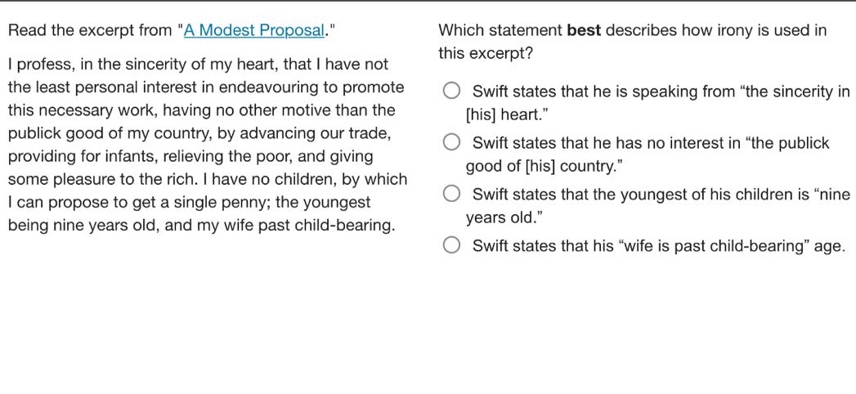
Task: Choose the "publick good of [his] country" radio button
Action: tap(451, 142)
